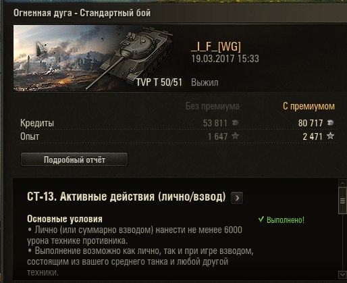Click the premium credits coin icon
The height and width of the screenshot is (283, 347).
(x=330, y=123)
